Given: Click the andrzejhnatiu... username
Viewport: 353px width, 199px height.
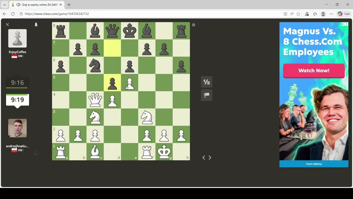Looking at the screenshot, I should coord(17,146).
